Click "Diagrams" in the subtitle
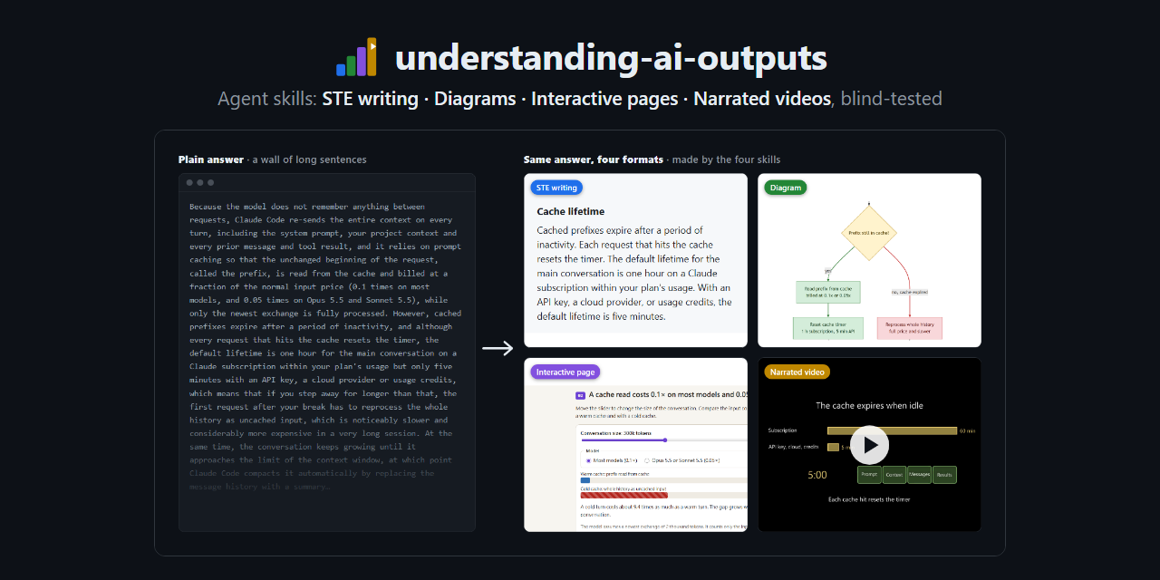 click(x=475, y=99)
